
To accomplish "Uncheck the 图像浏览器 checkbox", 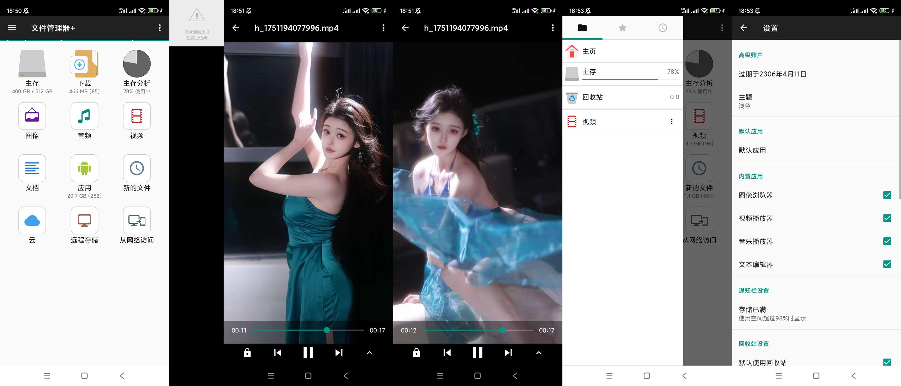I will [887, 195].
